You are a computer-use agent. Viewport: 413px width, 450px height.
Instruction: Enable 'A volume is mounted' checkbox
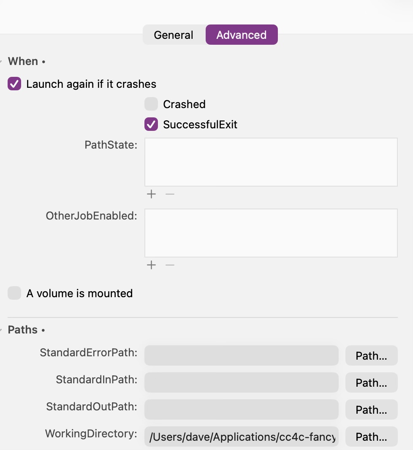coord(14,293)
